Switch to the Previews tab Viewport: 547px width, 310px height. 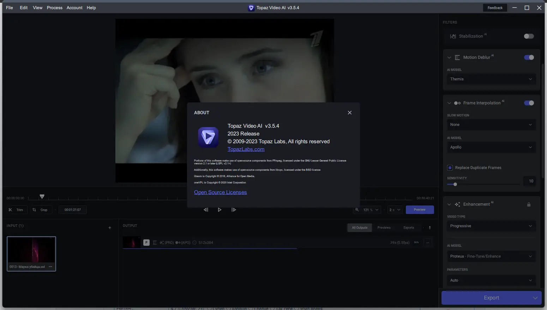click(384, 228)
